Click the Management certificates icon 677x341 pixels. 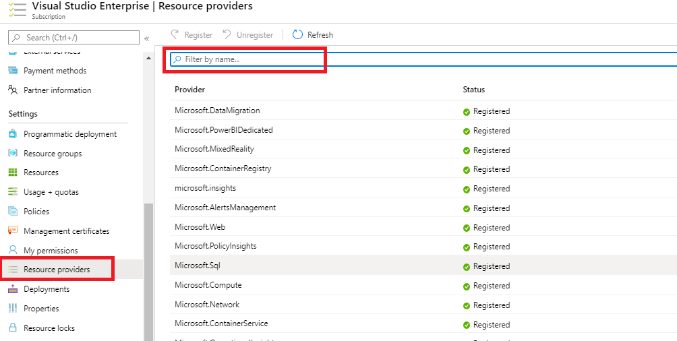[13, 230]
